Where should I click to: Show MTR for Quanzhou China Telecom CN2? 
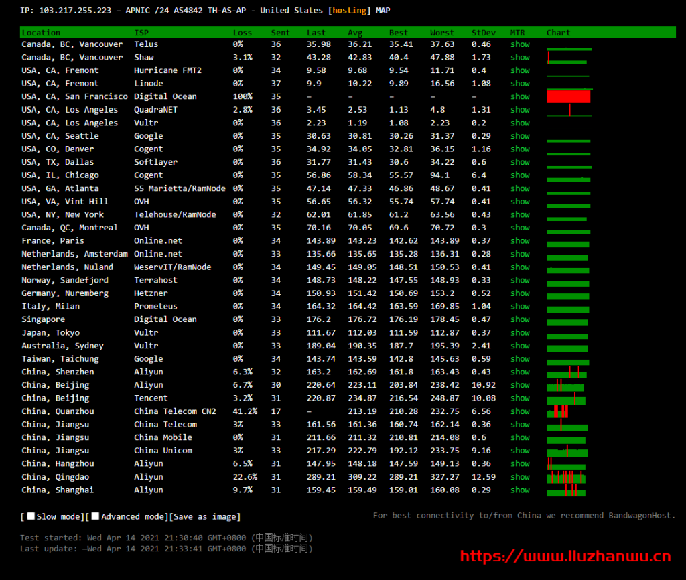click(x=520, y=411)
